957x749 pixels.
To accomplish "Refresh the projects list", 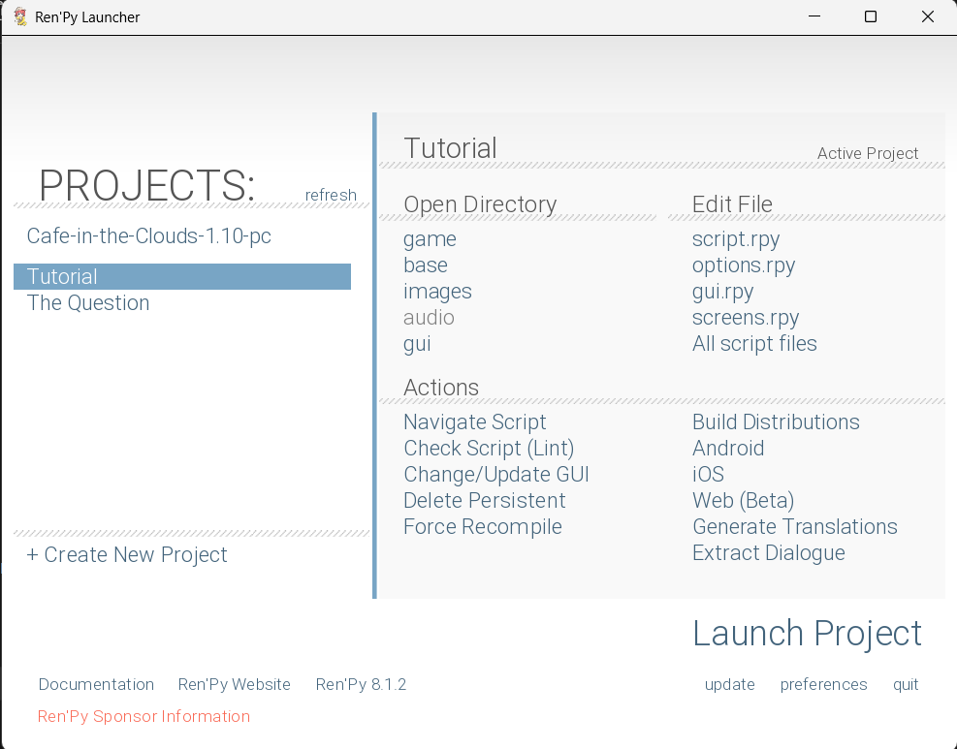I will [331, 195].
